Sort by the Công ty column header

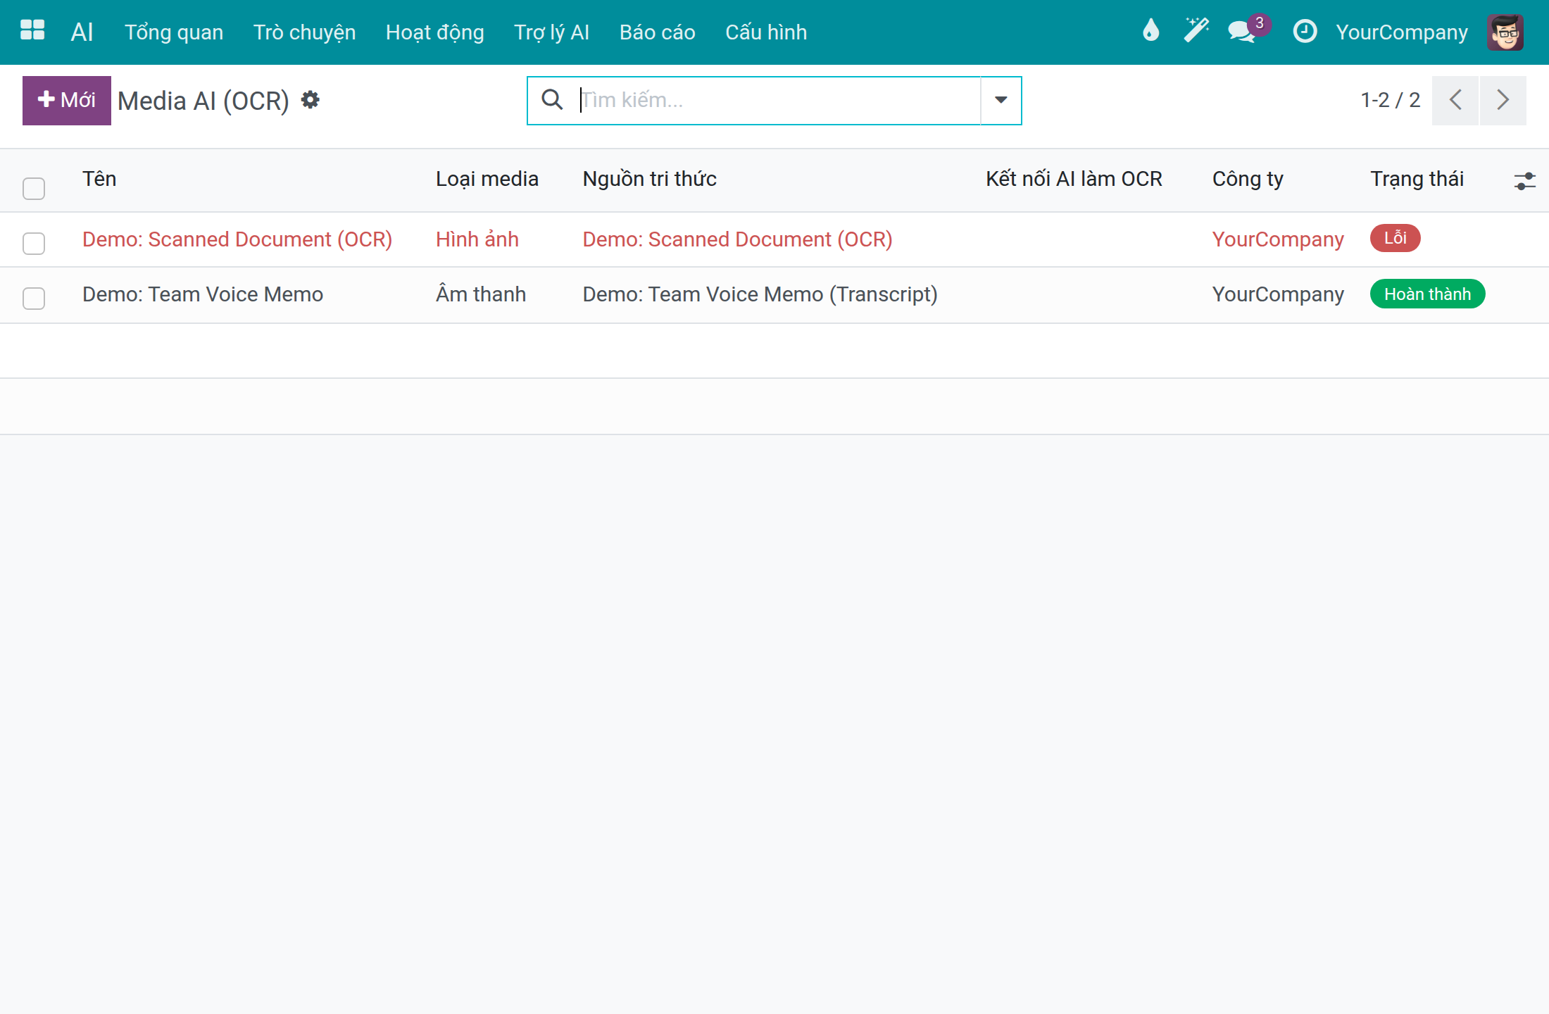(x=1248, y=179)
